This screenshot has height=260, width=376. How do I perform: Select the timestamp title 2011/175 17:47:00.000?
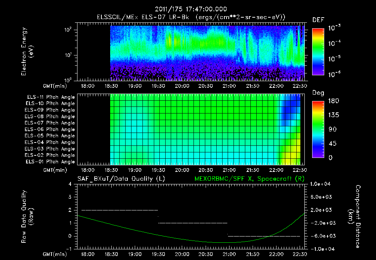(x=191, y=9)
